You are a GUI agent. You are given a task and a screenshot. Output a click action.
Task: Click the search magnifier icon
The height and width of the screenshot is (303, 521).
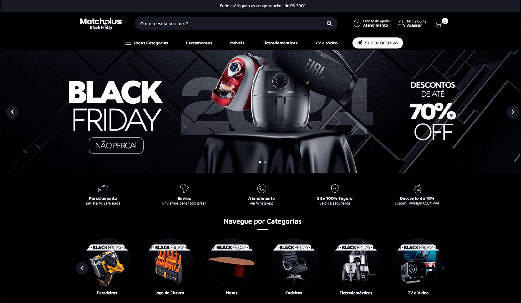329,23
